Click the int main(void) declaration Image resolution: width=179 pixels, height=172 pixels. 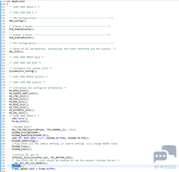16,1
